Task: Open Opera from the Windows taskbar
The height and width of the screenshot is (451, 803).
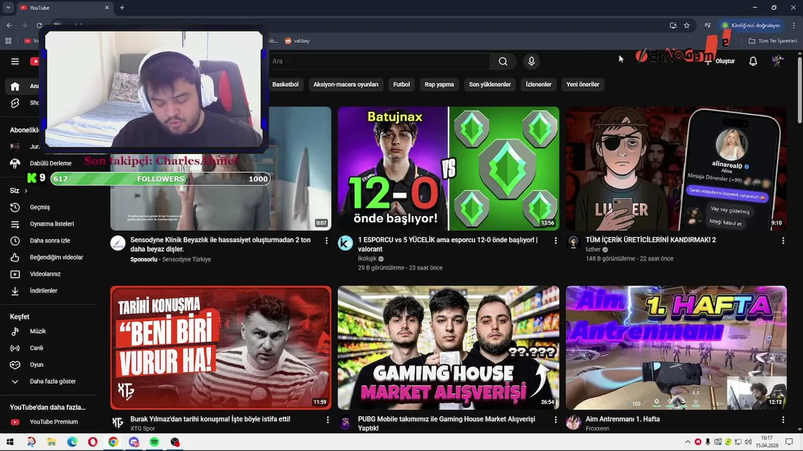Action: point(93,442)
